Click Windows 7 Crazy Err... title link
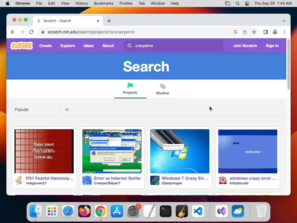Screen dimensions: 297x223 185,178
